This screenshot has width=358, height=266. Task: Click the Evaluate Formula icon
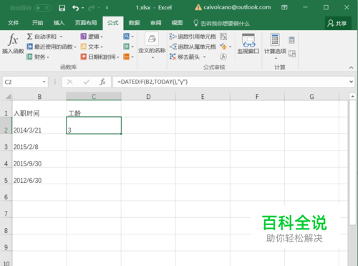click(x=223, y=57)
